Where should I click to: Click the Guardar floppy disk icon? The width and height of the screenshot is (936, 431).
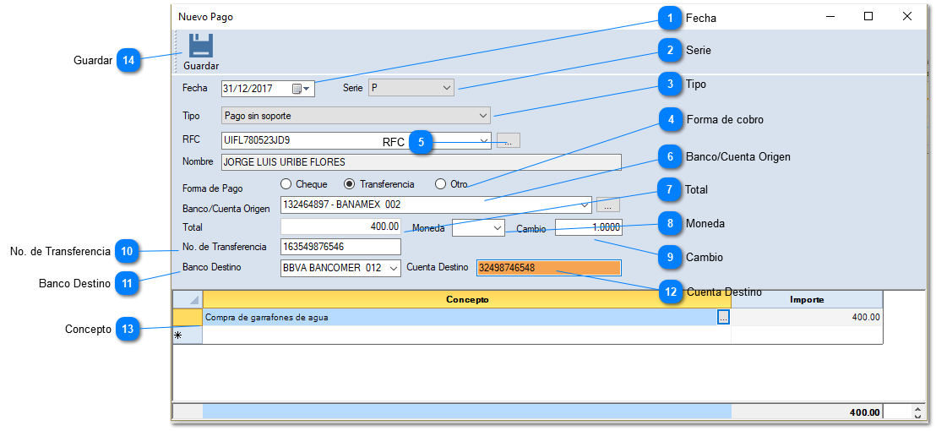tap(200, 46)
